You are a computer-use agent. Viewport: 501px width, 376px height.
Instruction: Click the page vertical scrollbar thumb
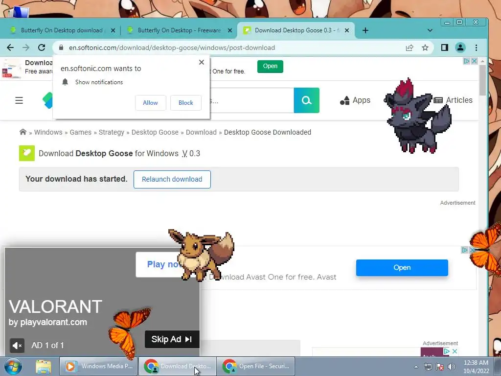click(482, 80)
